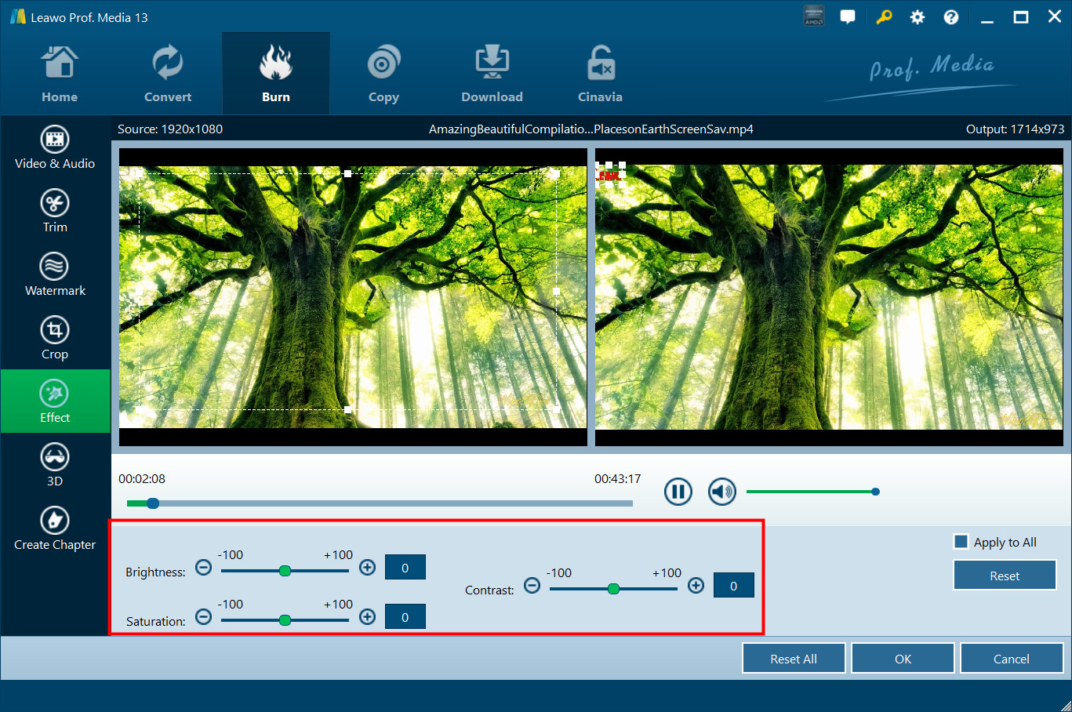Enable the Apply to All checkbox
This screenshot has height=712, width=1072.
(961, 542)
